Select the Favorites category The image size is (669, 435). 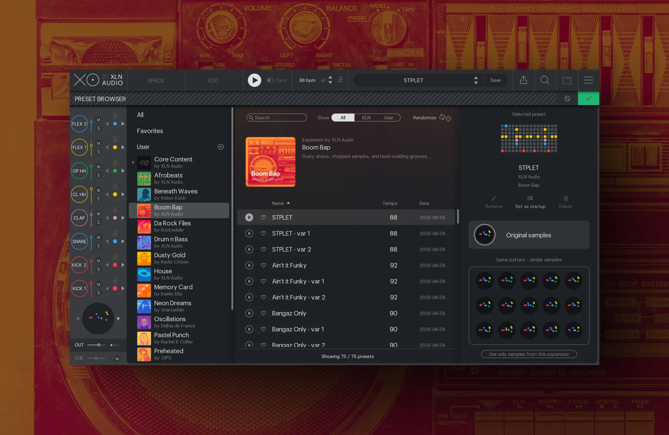[x=150, y=131]
